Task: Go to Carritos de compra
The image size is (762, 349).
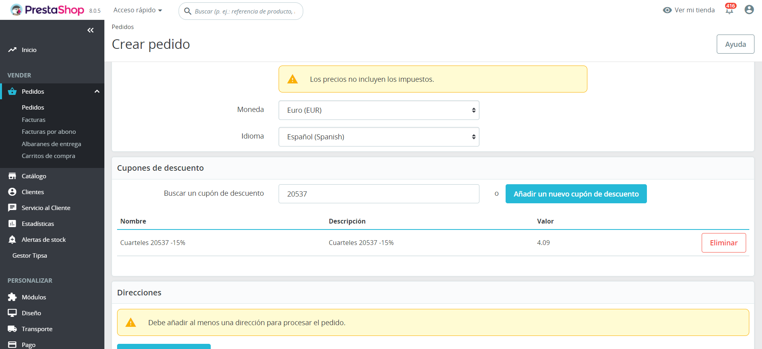Action: point(48,156)
